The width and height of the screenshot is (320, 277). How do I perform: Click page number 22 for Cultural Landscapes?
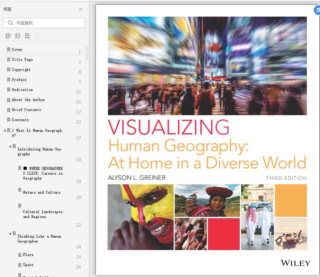pyautogui.click(x=79, y=225)
